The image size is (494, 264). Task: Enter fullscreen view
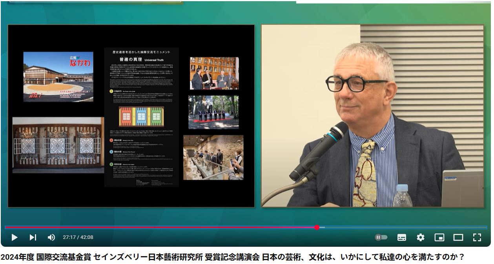(x=477, y=237)
